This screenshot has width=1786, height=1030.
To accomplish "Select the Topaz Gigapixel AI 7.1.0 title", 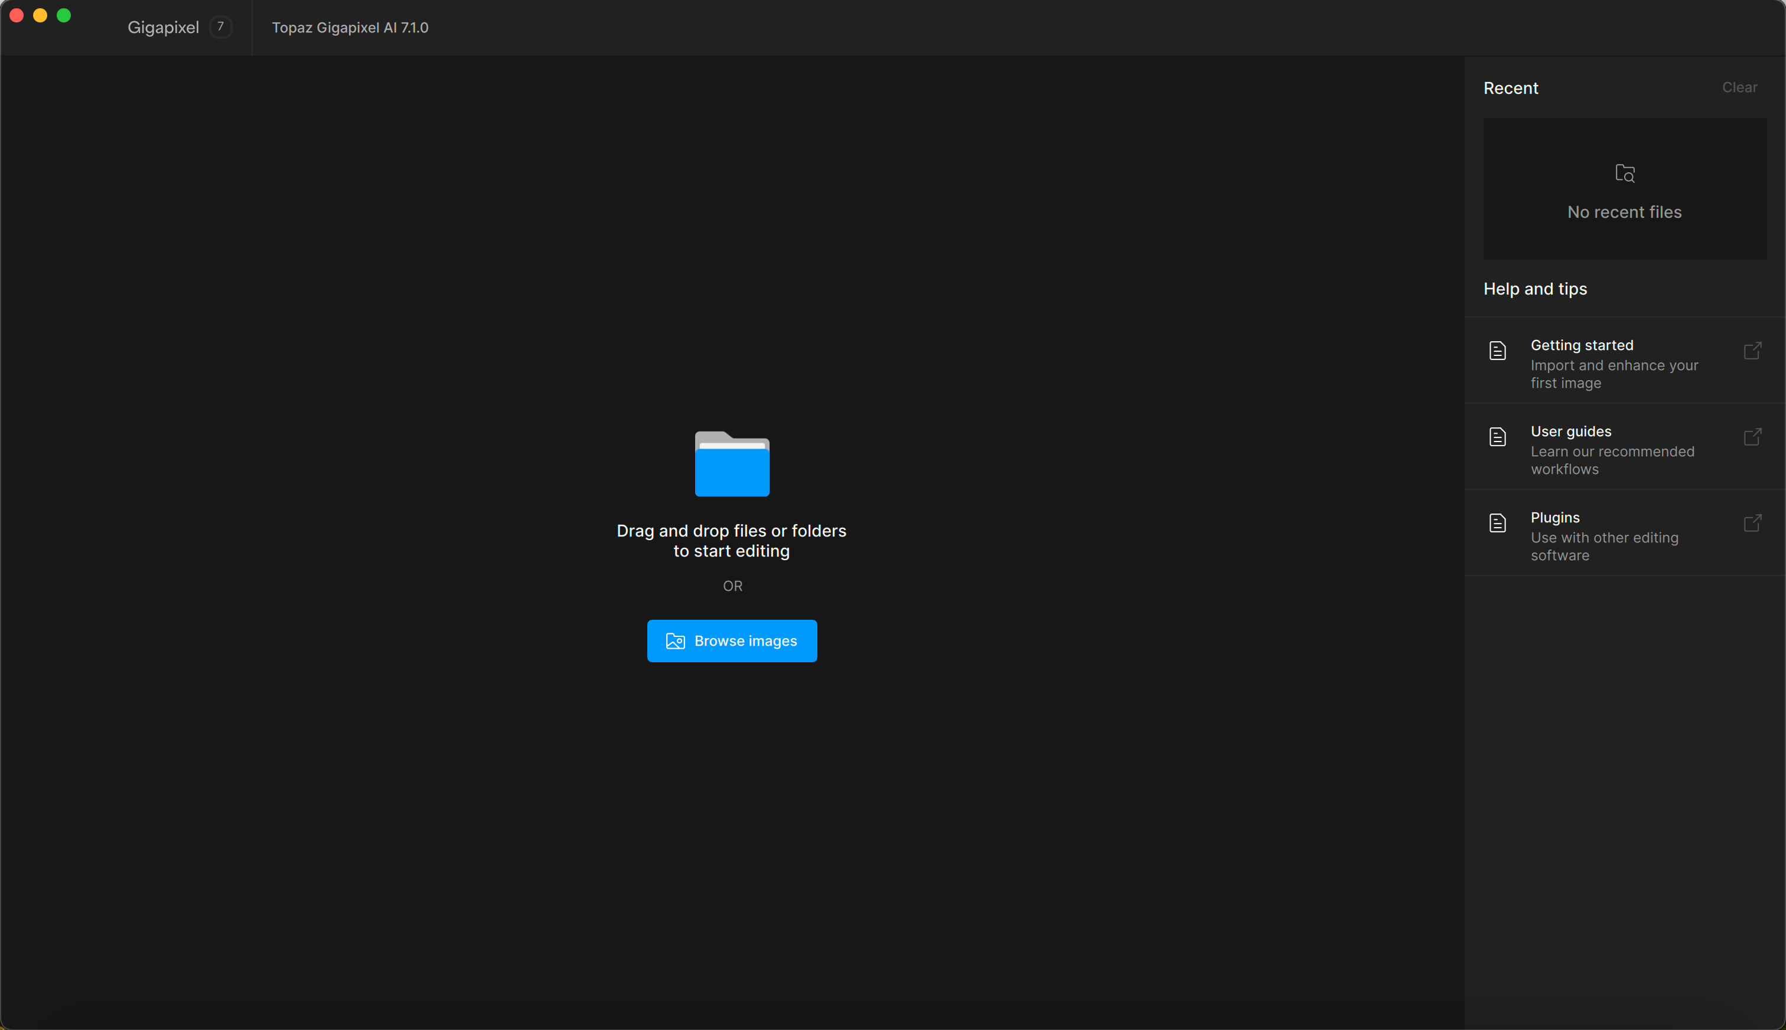I will 350,28.
